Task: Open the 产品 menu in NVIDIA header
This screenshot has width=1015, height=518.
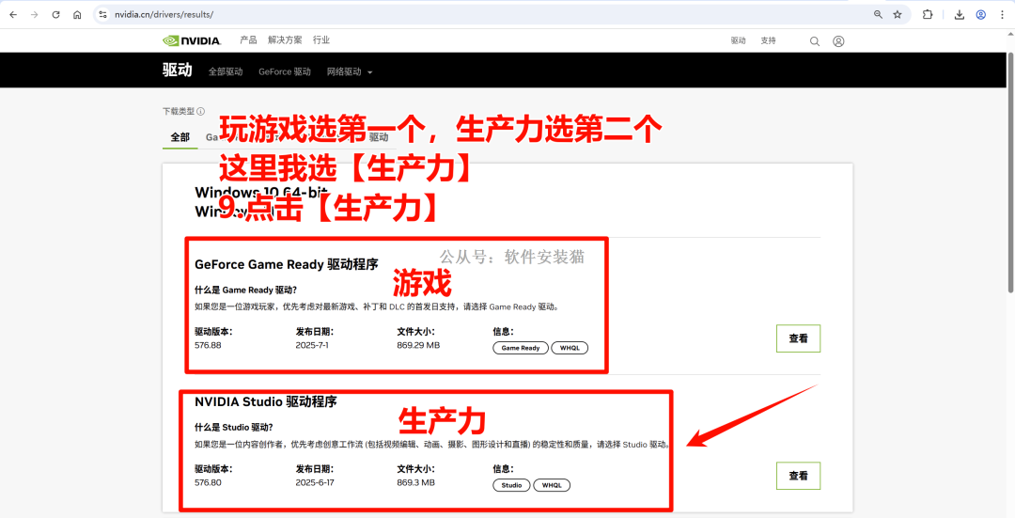Action: (x=248, y=40)
